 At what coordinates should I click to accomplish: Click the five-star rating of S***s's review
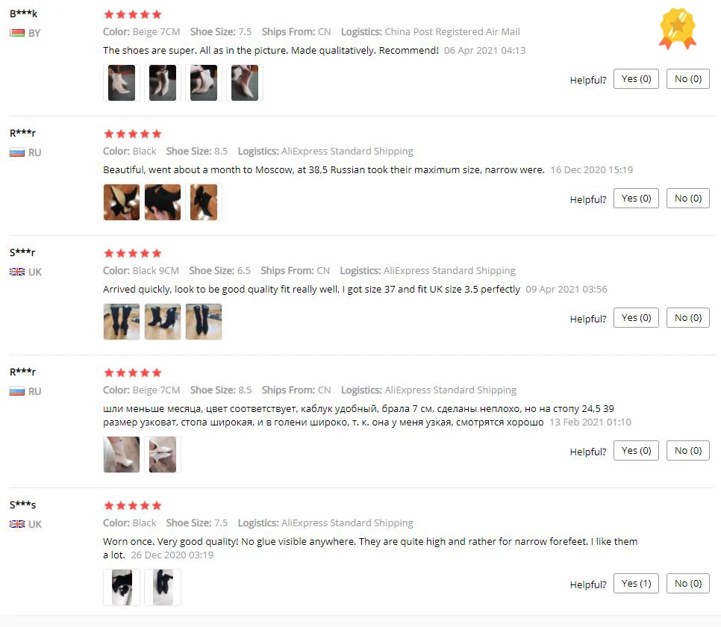[132, 505]
